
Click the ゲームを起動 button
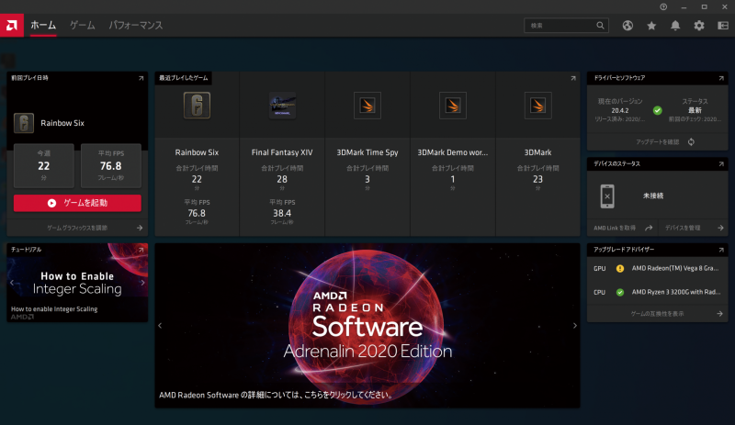pos(77,203)
